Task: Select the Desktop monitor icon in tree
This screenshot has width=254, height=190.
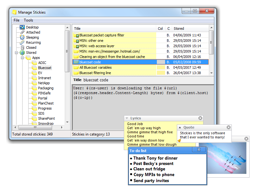Action: click(22, 27)
